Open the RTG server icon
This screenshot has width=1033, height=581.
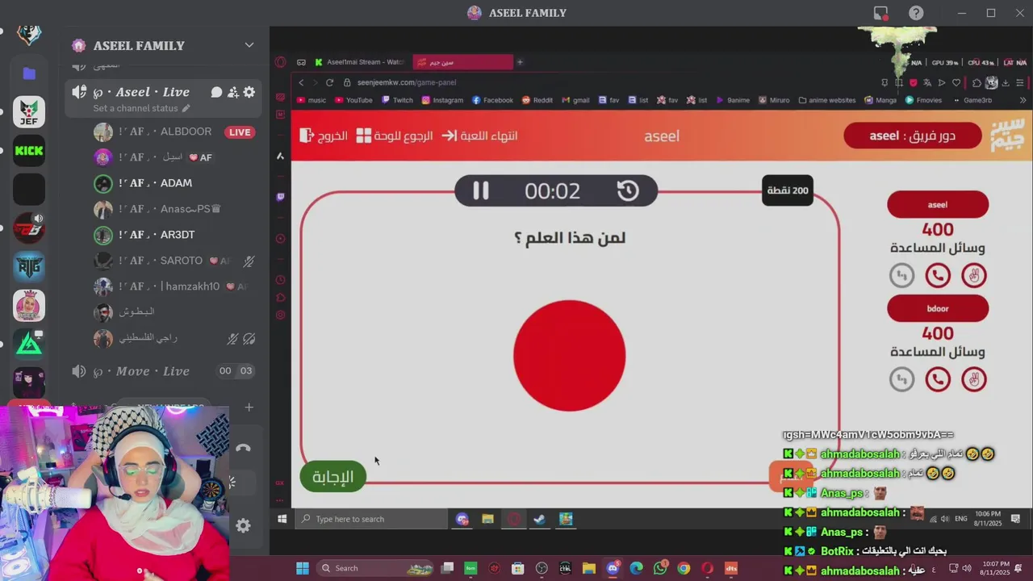coord(29,267)
